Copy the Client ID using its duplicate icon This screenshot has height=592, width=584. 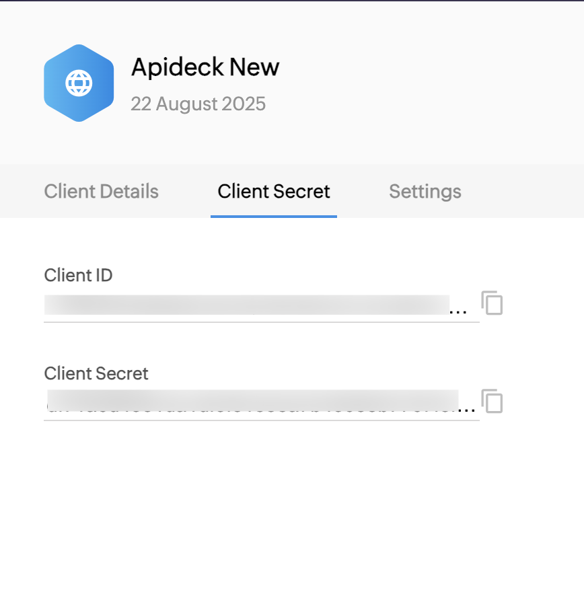[492, 303]
